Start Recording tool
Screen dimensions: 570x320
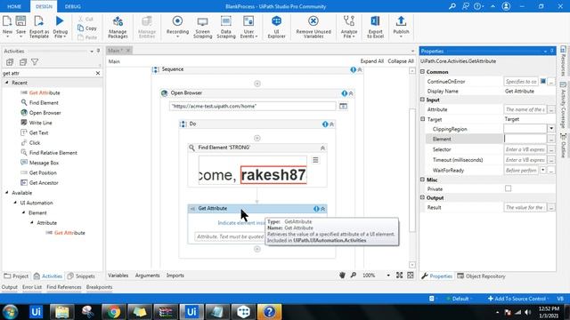pos(177,26)
